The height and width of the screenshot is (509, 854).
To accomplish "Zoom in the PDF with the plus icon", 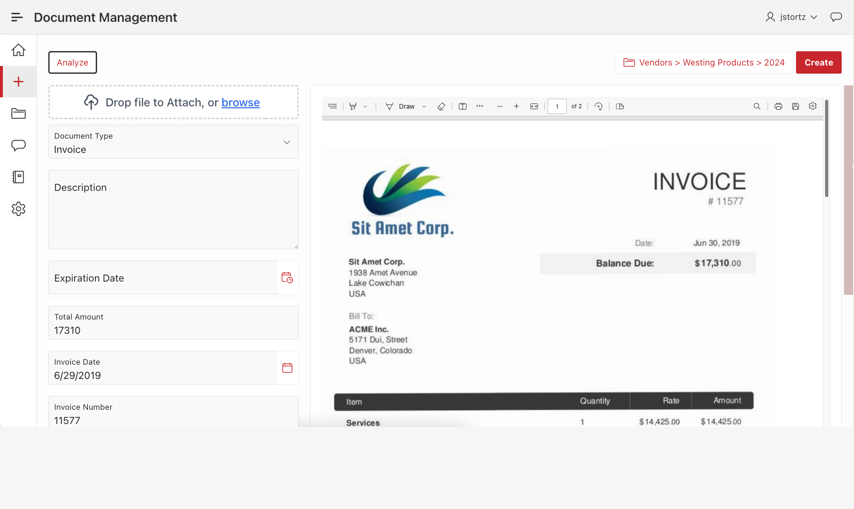I will [x=516, y=106].
